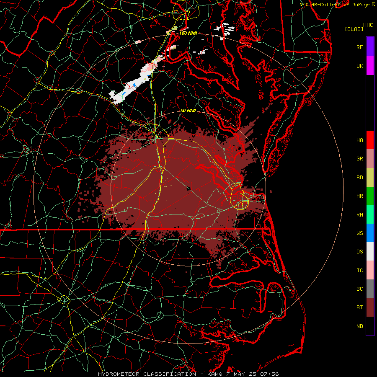Click the RF legend label
This screenshot has width=377, height=377.
pyautogui.click(x=359, y=47)
